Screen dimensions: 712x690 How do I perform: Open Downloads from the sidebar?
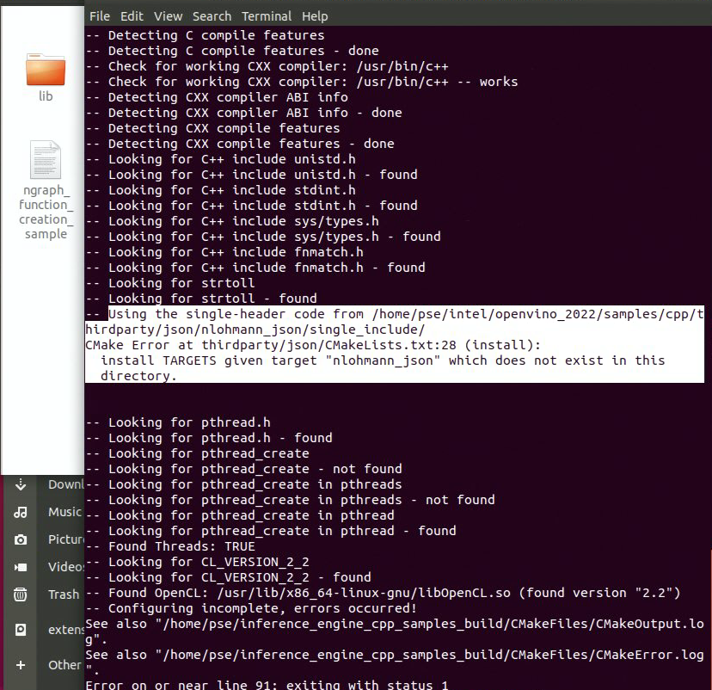click(x=62, y=484)
